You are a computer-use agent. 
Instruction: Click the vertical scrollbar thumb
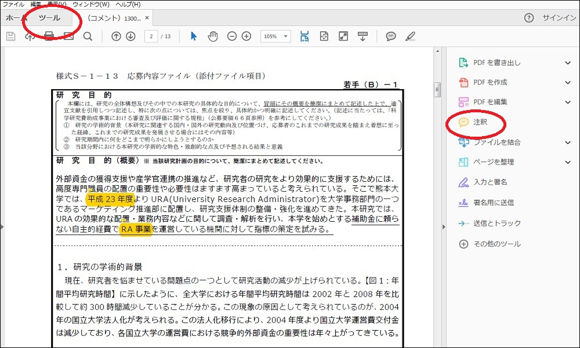coord(437,89)
